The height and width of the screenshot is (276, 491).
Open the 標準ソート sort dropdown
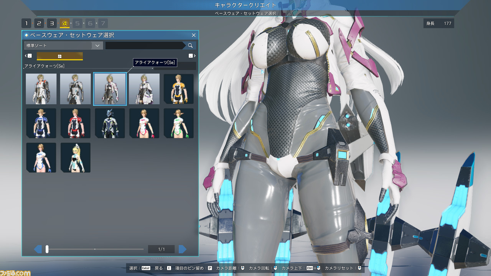[64, 46]
